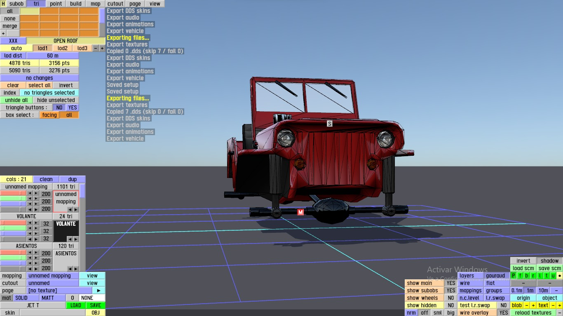Switch to the cutout tab

(115, 4)
